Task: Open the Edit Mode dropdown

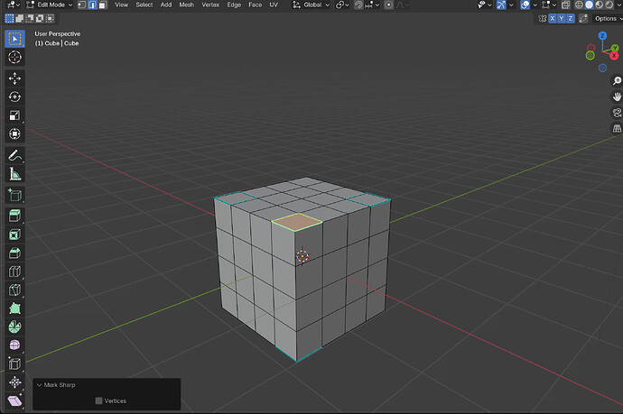Action: pos(50,5)
